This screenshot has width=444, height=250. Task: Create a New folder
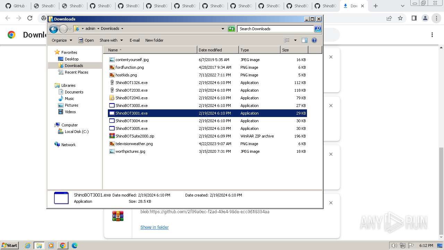coord(154,40)
